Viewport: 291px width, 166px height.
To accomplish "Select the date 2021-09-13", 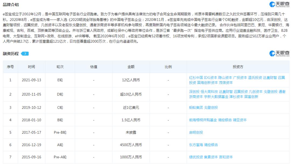I will pyautogui.click(x=32, y=80).
